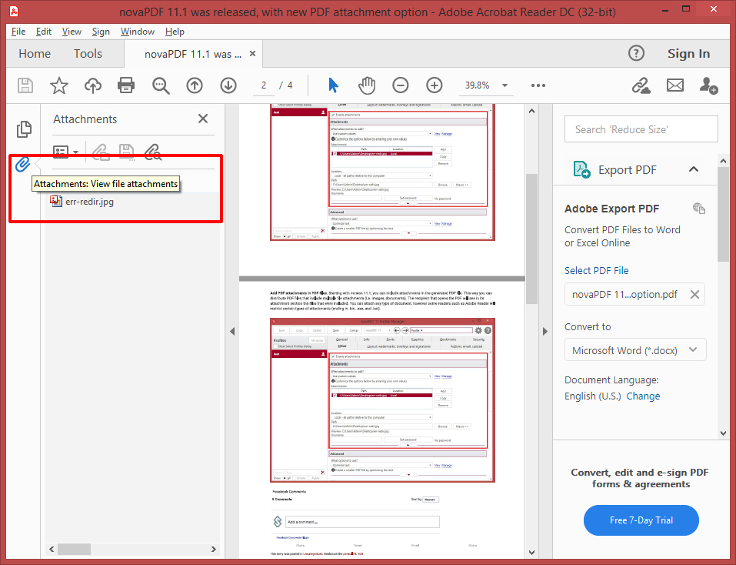Click the Save file icon

[x=25, y=85]
